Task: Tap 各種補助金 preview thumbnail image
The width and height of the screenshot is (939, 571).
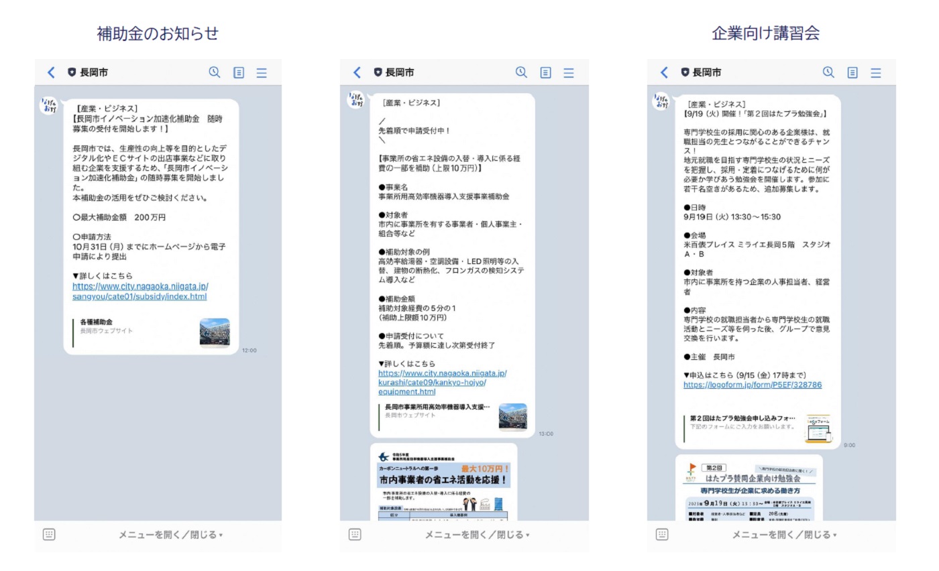Action: [215, 332]
